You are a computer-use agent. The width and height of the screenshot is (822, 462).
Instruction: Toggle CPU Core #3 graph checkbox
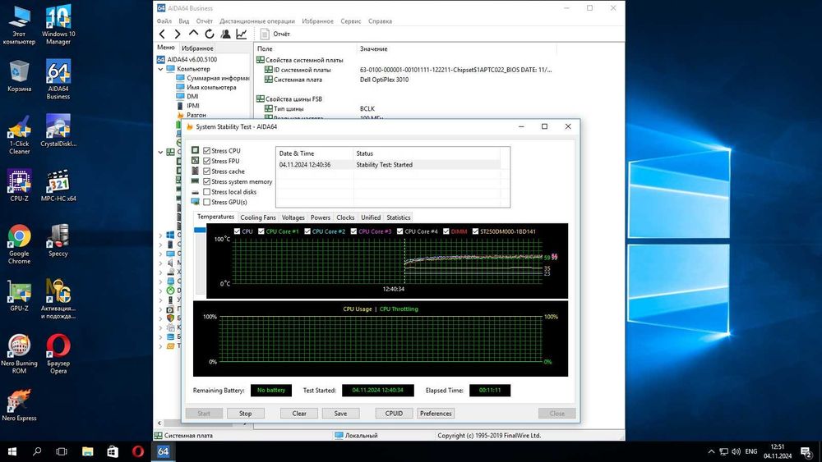click(x=353, y=231)
